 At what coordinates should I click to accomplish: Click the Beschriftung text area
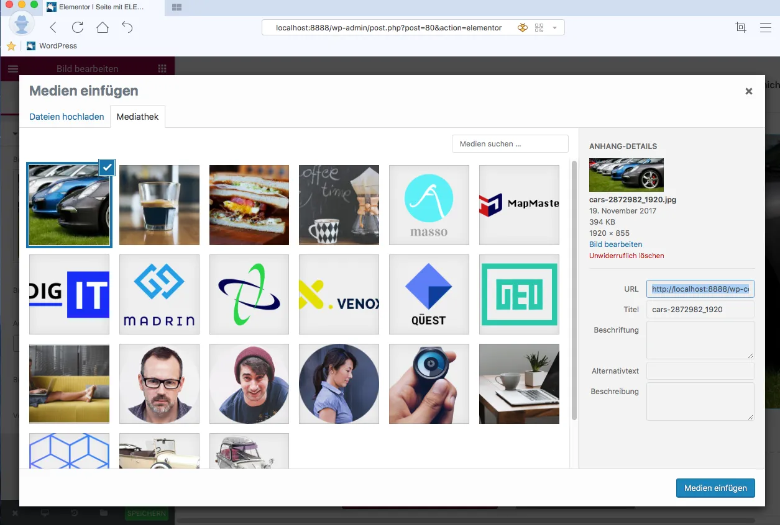(x=700, y=340)
